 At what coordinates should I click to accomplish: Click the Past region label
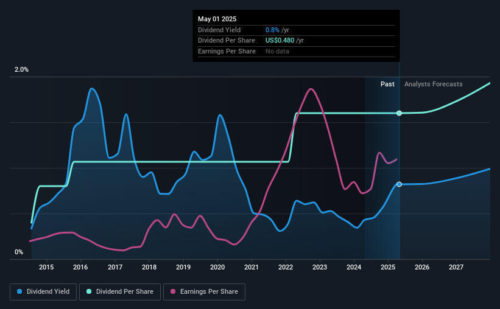pos(387,84)
